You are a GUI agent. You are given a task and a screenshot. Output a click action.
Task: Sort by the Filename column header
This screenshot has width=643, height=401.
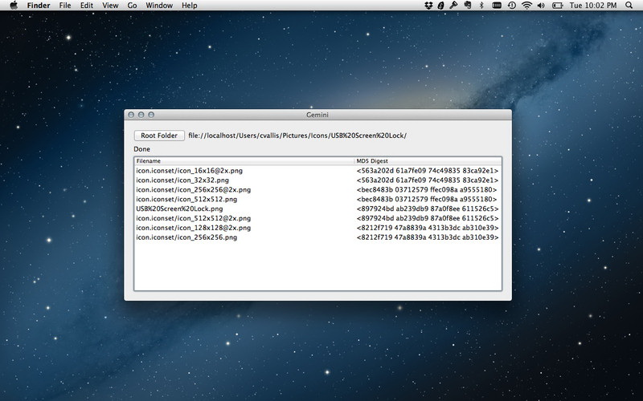tap(241, 161)
